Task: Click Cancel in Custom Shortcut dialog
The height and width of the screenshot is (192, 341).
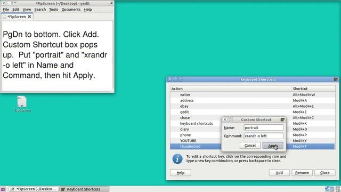Action: [x=250, y=146]
